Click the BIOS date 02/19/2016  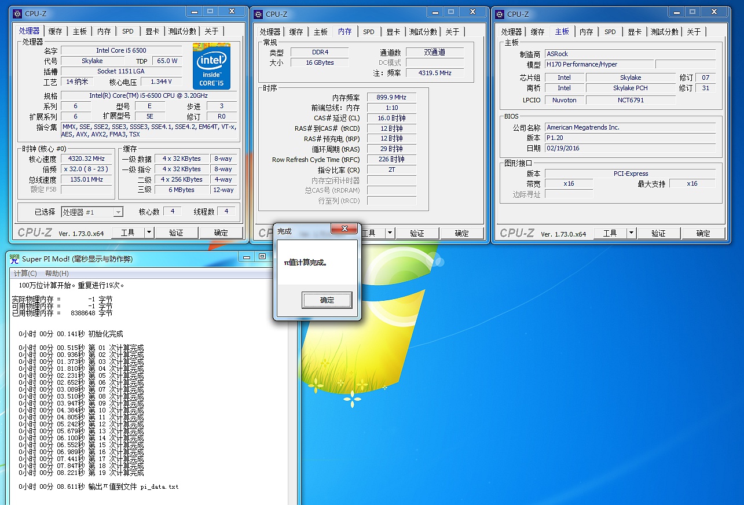pyautogui.click(x=630, y=149)
